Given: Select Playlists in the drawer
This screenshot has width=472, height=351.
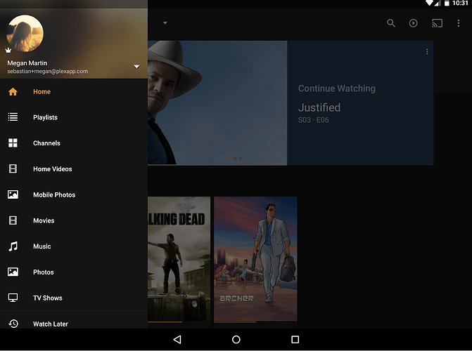Looking at the screenshot, I should (x=74, y=117).
